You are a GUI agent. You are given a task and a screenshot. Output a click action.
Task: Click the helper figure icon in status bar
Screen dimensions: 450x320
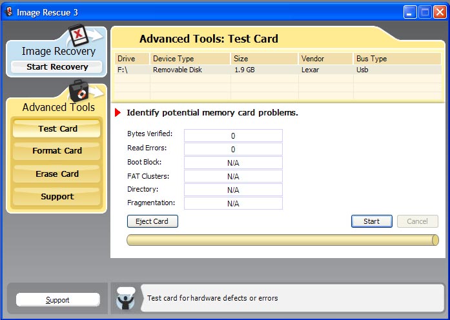pyautogui.click(x=126, y=298)
